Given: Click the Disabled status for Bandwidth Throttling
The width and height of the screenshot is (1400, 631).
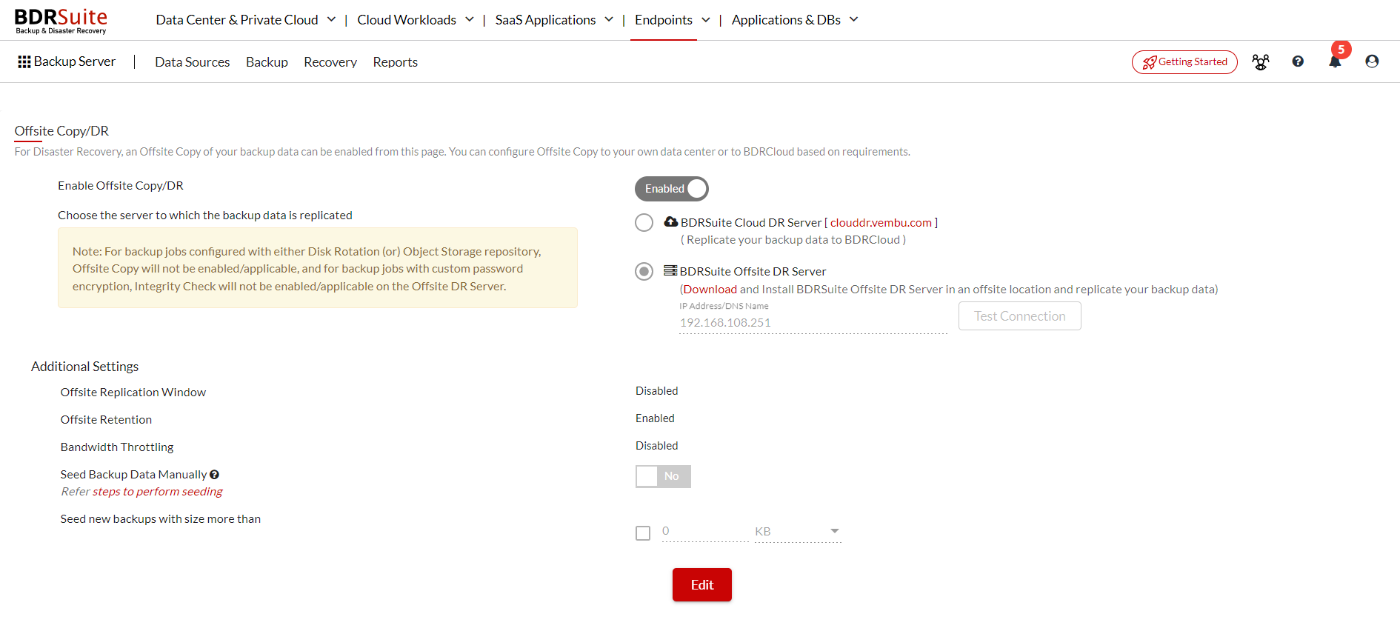Looking at the screenshot, I should pyautogui.click(x=656, y=446).
